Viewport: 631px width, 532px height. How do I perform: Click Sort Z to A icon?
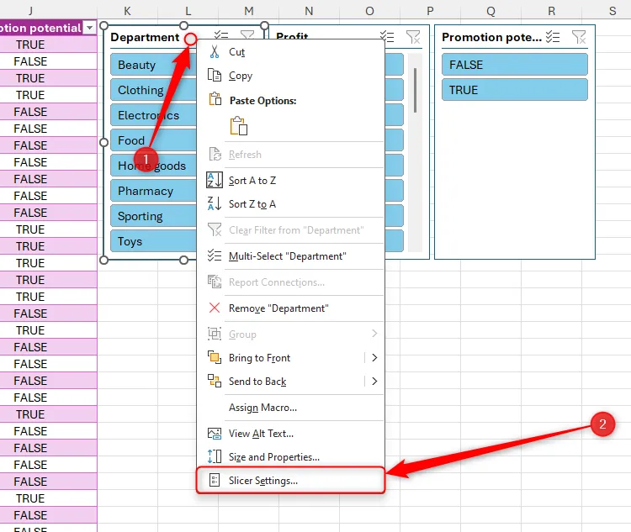pyautogui.click(x=215, y=204)
